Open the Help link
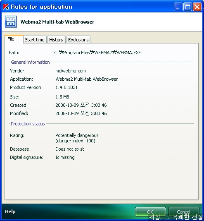 10,211
